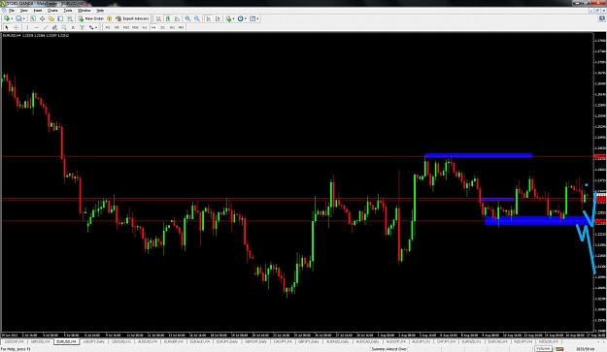Image resolution: width=607 pixels, height=352 pixels.
Task: Toggle the Market Watch window icon
Action: pyautogui.click(x=33, y=18)
